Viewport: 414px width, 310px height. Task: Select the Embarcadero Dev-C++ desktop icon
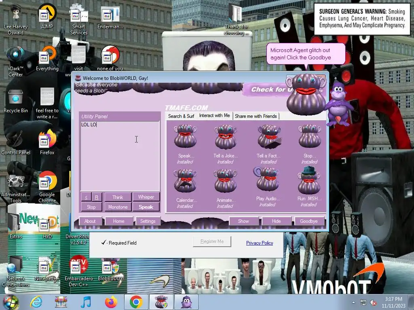click(x=79, y=272)
